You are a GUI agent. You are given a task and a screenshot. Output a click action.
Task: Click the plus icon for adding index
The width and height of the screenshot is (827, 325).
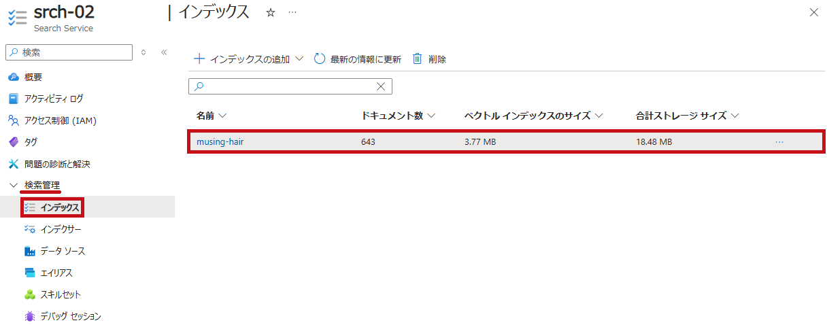tap(199, 59)
